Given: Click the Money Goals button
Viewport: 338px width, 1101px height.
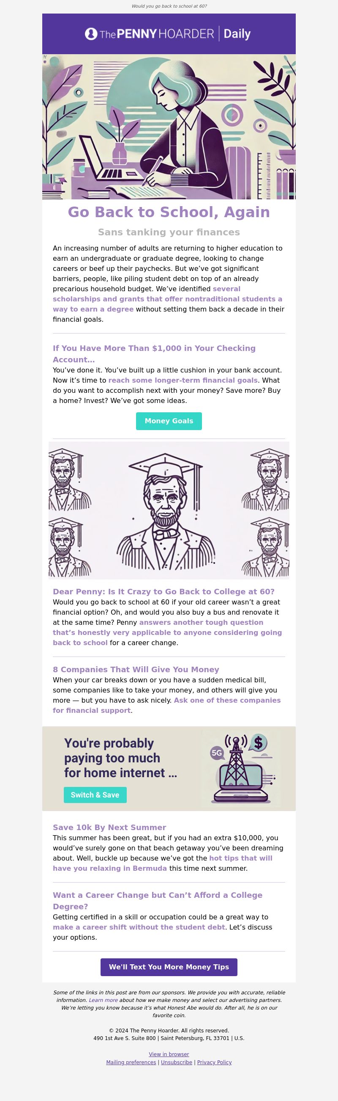Looking at the screenshot, I should 169,421.
